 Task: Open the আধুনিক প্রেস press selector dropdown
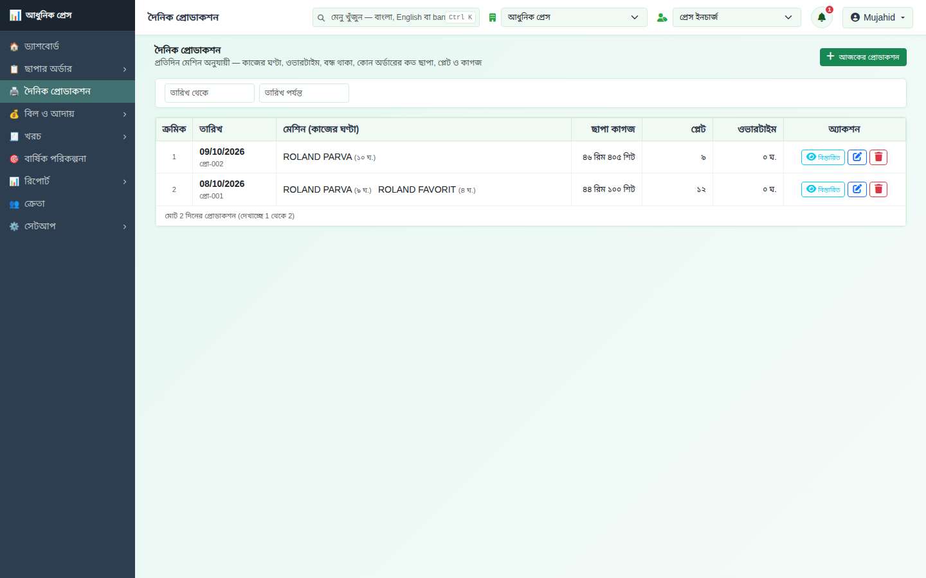click(x=574, y=17)
